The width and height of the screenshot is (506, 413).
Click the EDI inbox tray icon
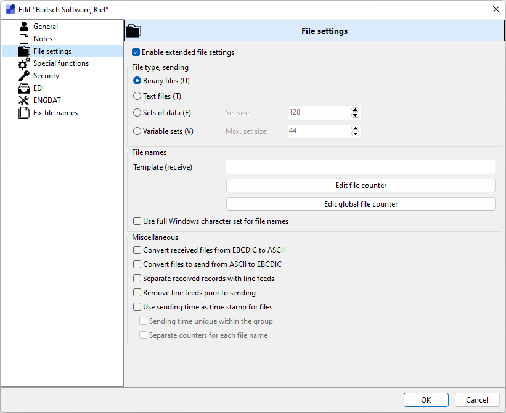tap(23, 88)
